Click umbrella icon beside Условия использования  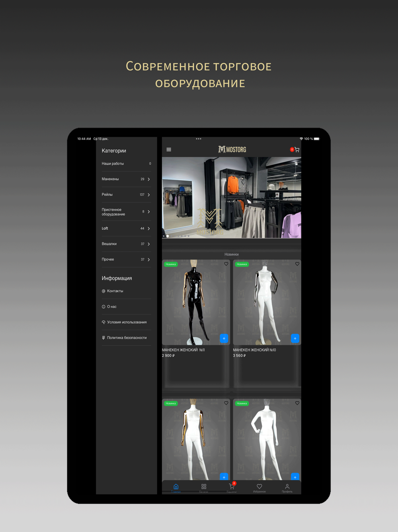coord(103,322)
